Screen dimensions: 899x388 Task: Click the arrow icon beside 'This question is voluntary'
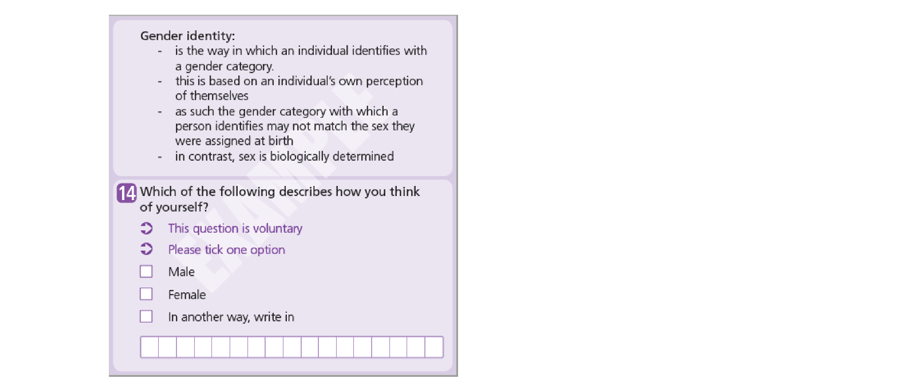pos(146,228)
